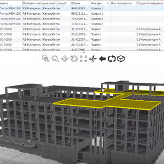Select the volume cell '1130,3121...'
Viewport: 164px width, 164px height.
[x=80, y=24]
